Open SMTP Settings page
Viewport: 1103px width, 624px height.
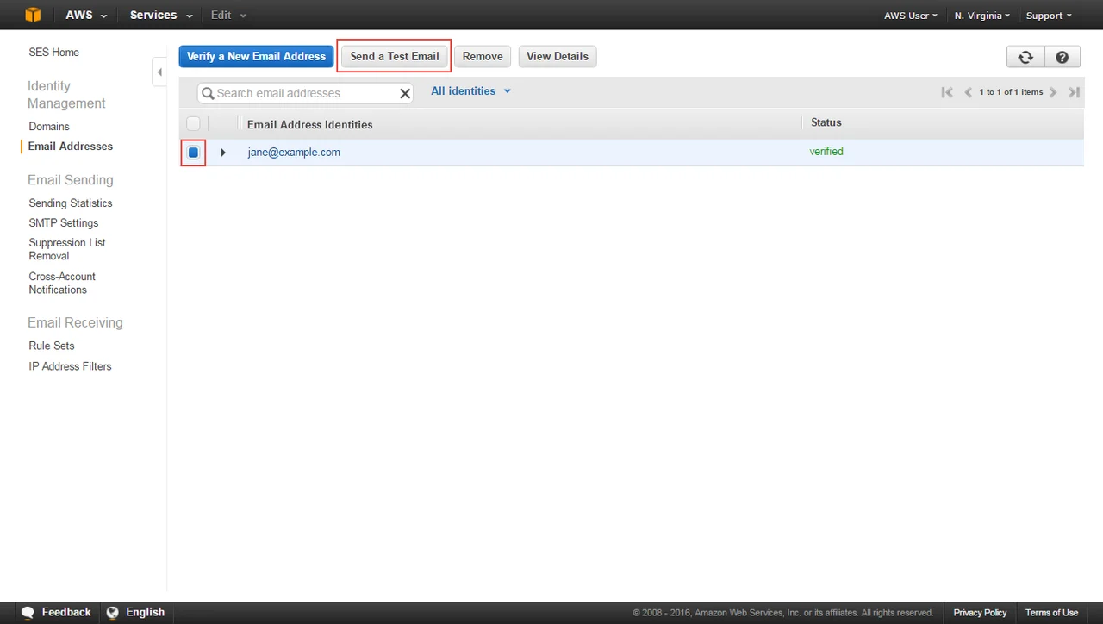tap(64, 223)
